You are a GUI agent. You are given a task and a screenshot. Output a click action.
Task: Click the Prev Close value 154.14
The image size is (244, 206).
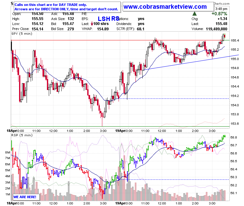pyautogui.click(x=38, y=29)
